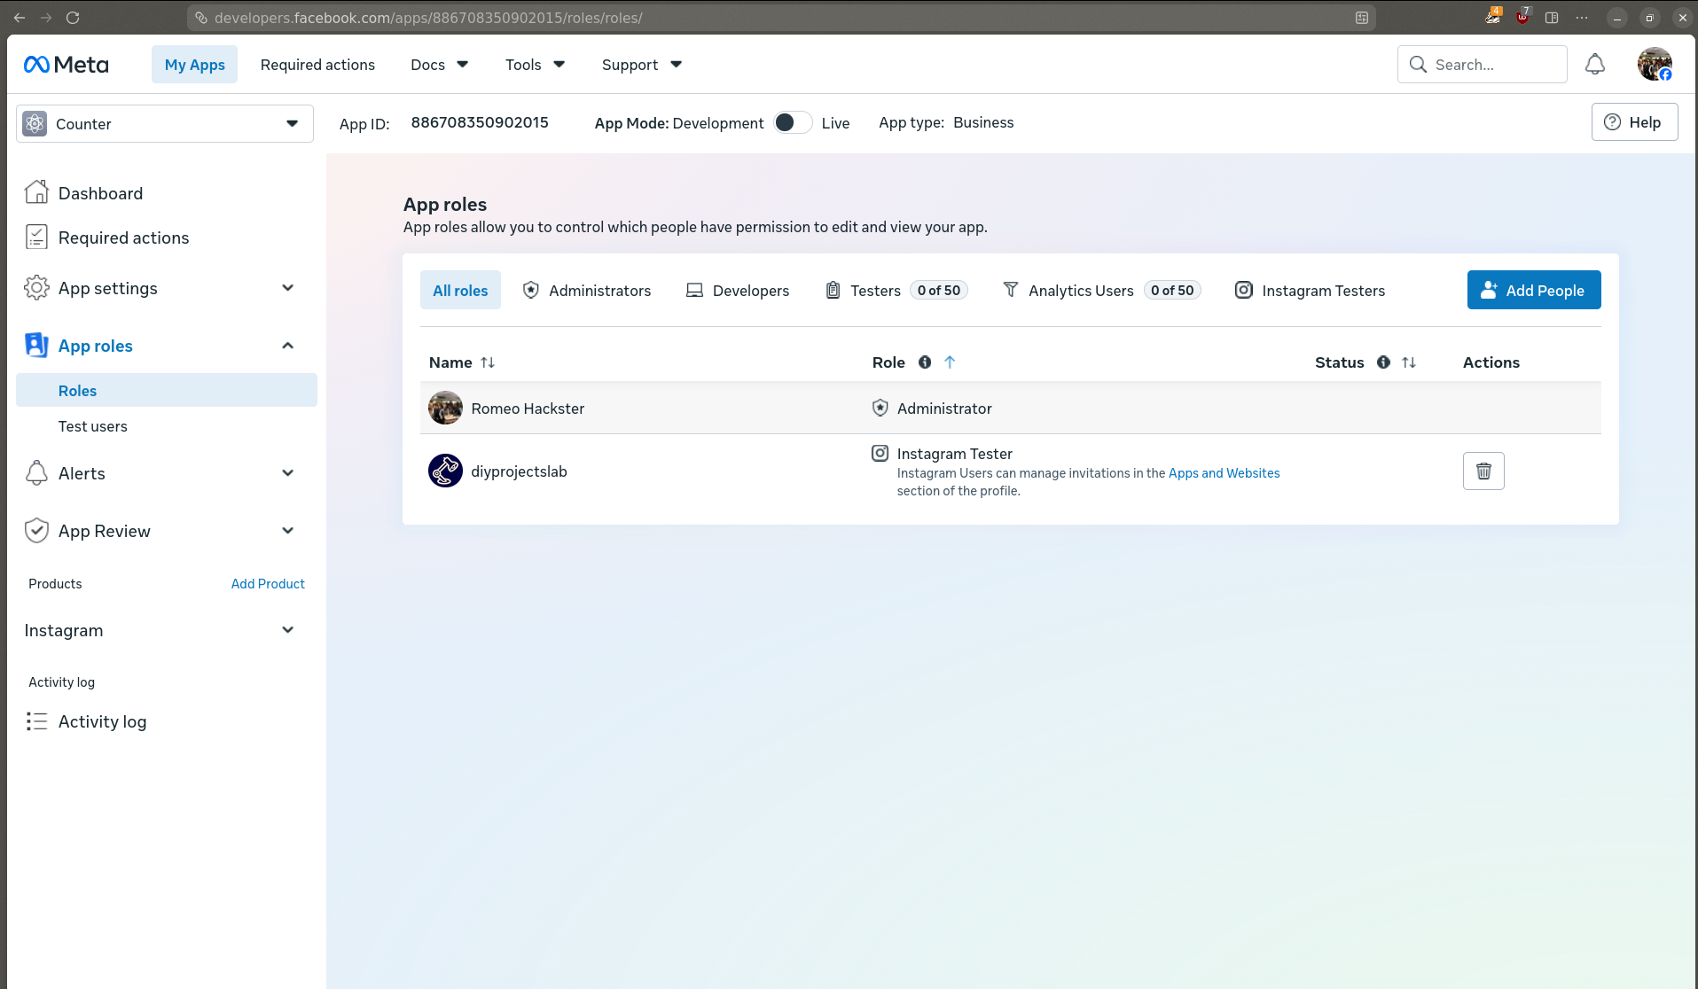
Task: Sort the table by Name
Action: [488, 362]
